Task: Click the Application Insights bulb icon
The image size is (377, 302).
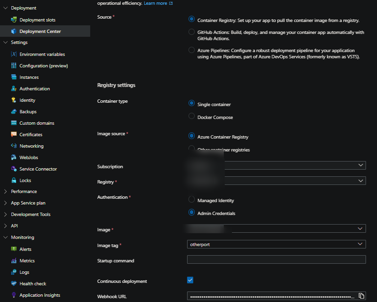Action: (x=14, y=295)
